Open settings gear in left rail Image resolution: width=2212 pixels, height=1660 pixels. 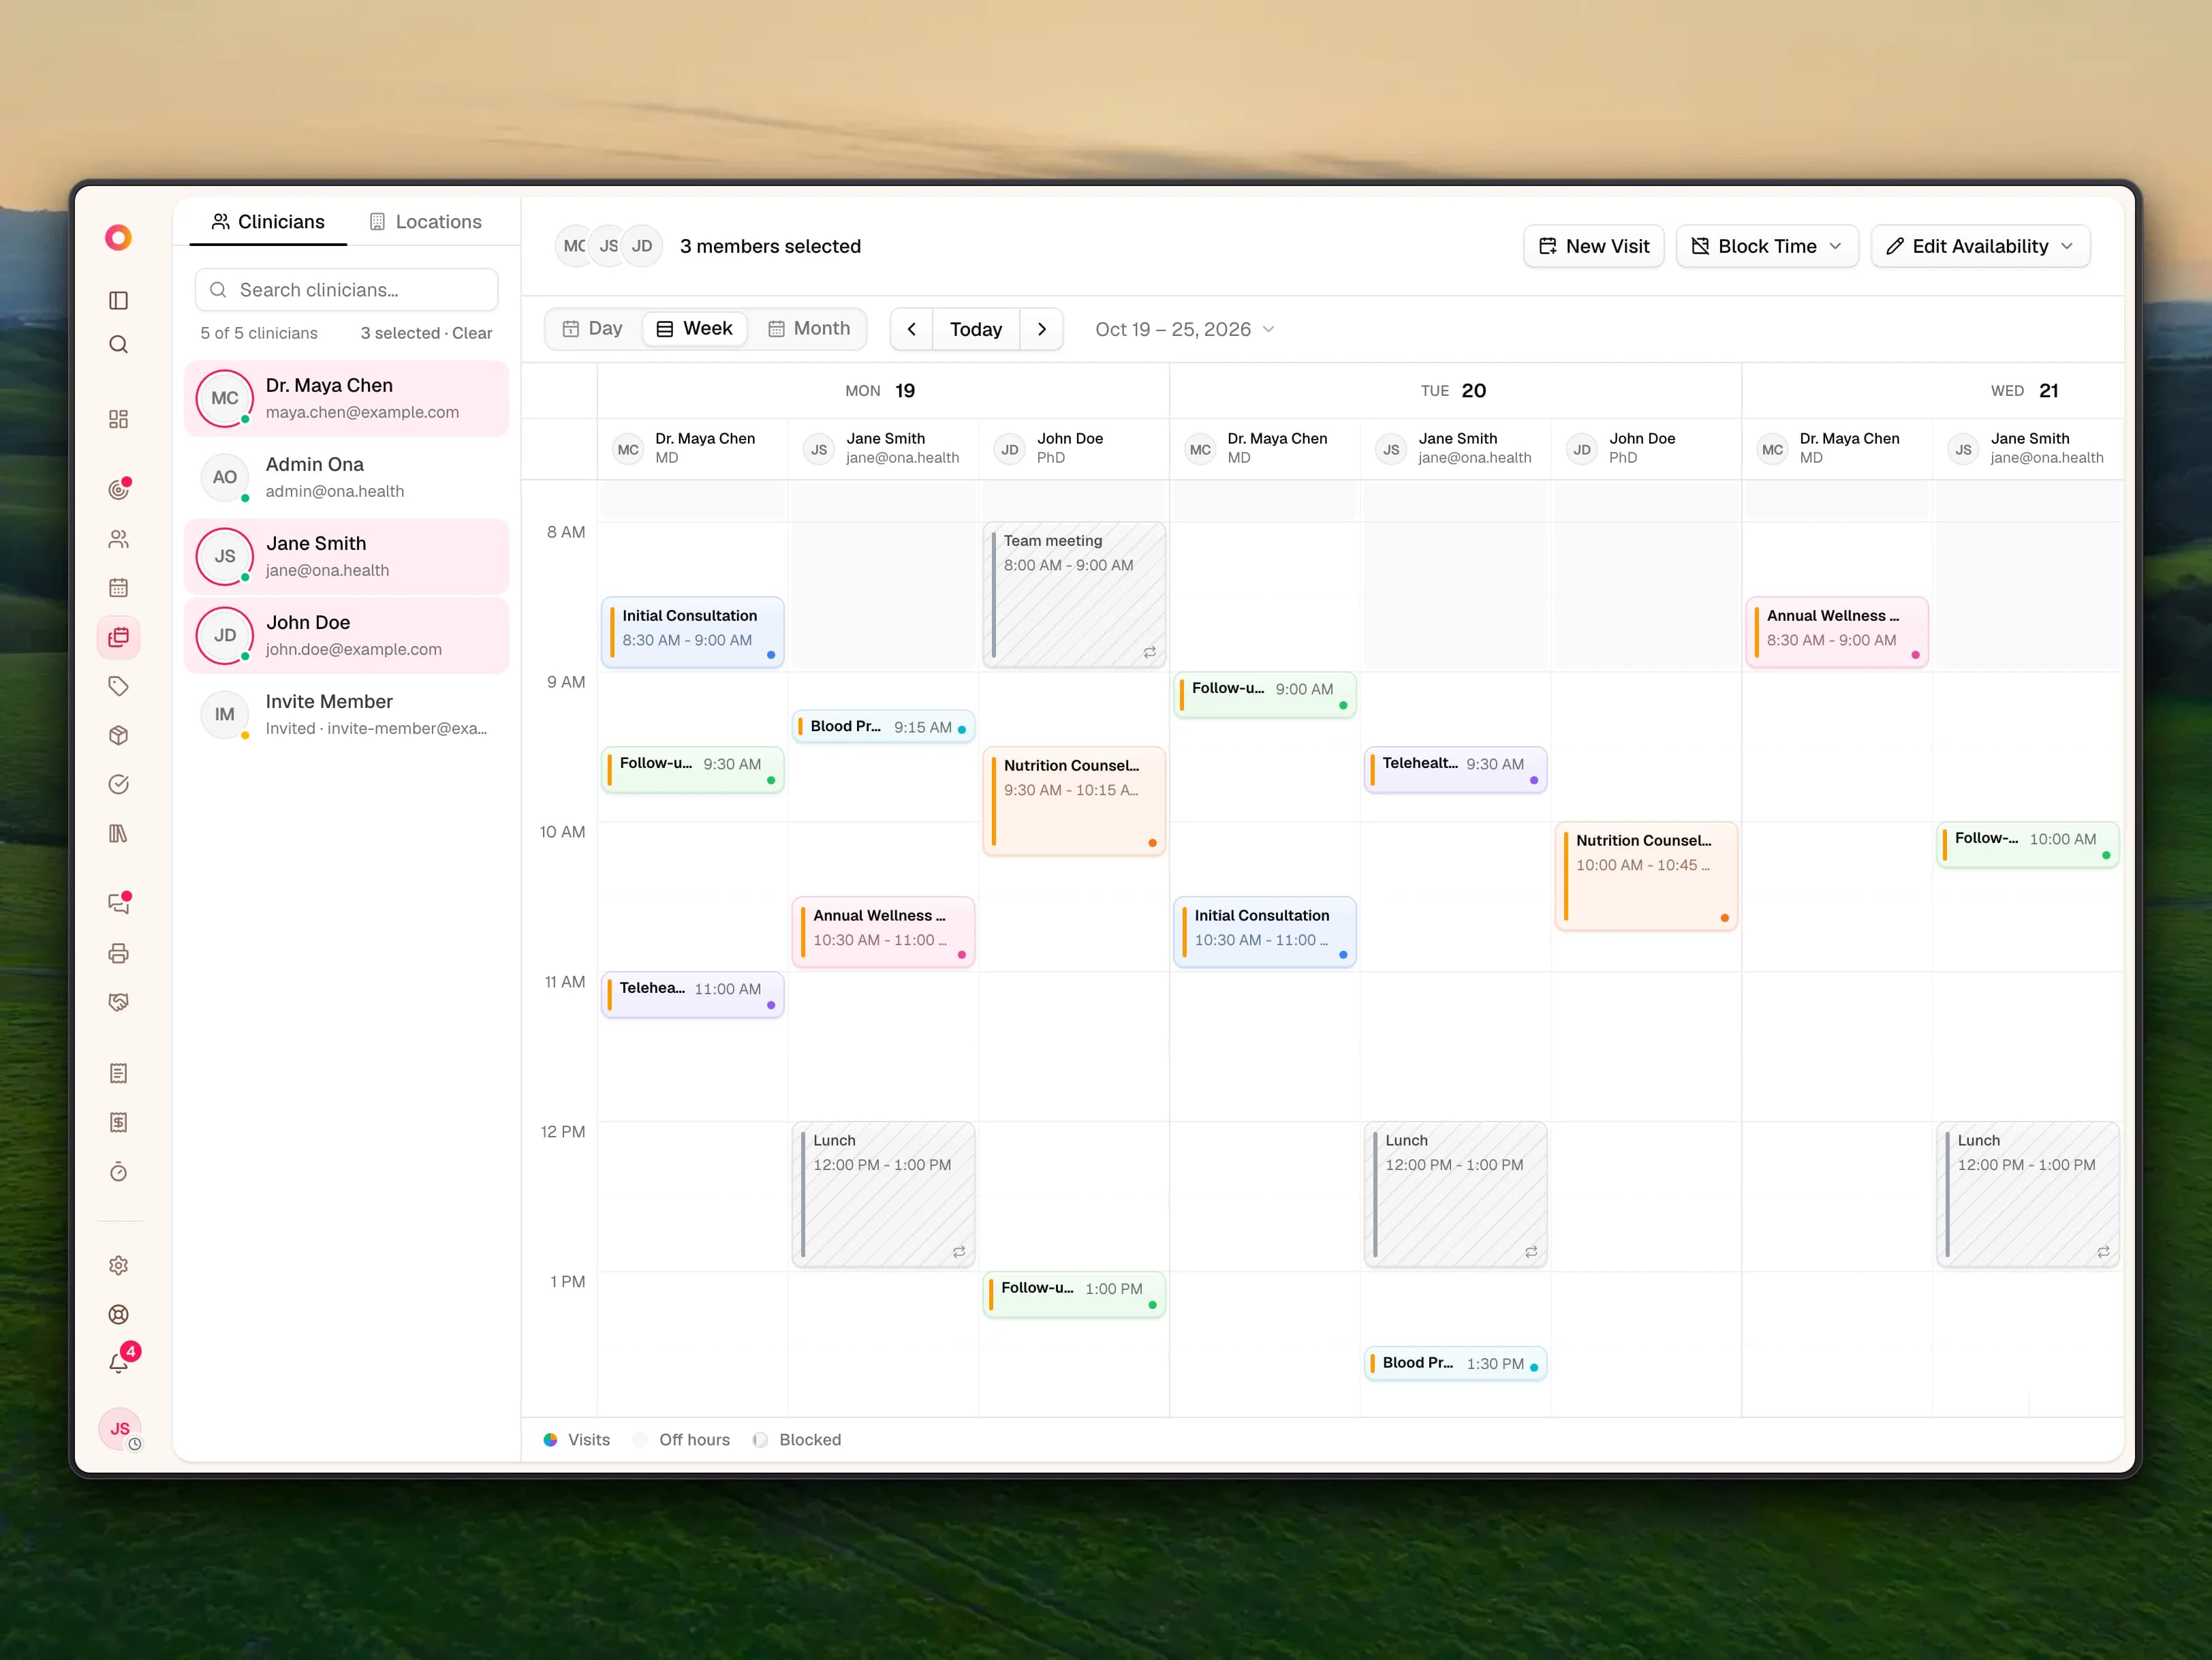tap(118, 1265)
